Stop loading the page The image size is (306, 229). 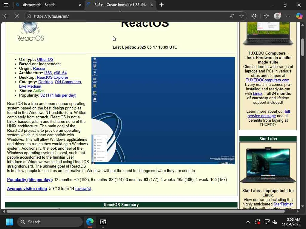click(17, 16)
